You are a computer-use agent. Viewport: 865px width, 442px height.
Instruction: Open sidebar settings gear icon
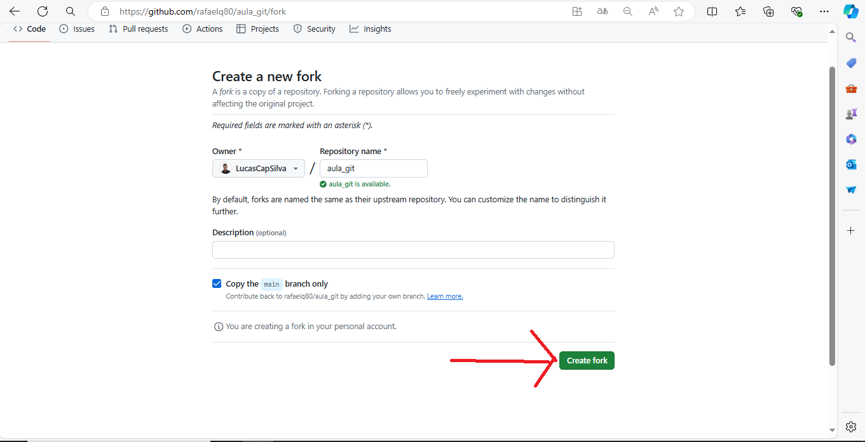[851, 426]
